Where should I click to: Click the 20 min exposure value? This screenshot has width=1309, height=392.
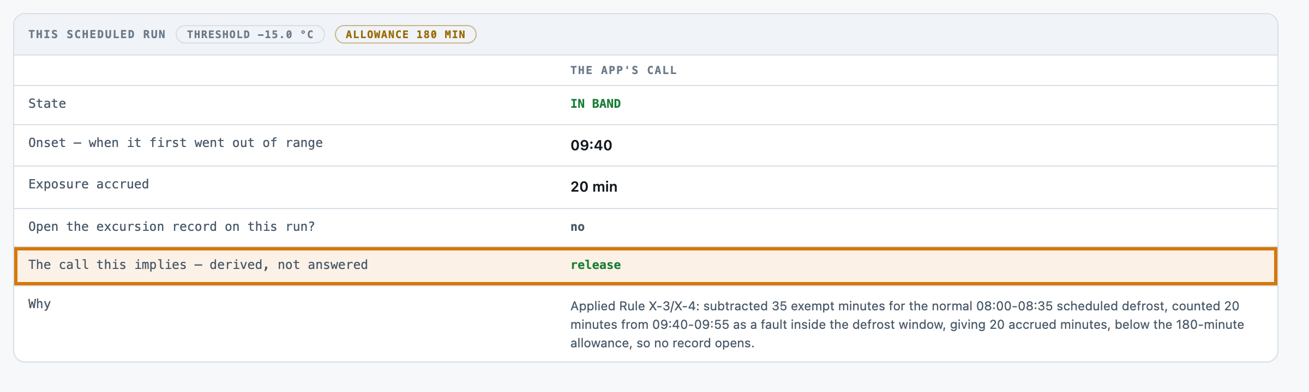pos(594,187)
